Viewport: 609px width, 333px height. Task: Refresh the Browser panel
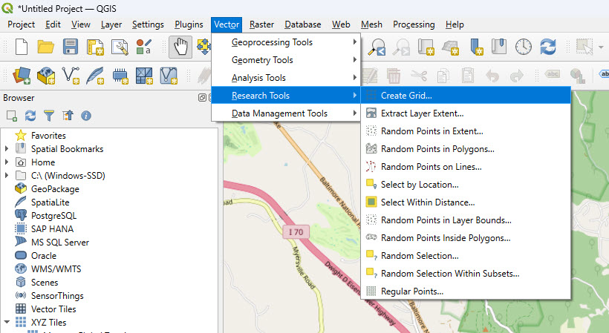30,116
